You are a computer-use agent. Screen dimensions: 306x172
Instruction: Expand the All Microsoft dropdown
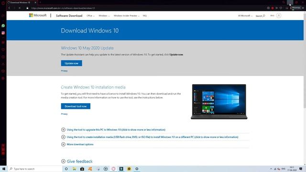pyautogui.click(x=245, y=16)
